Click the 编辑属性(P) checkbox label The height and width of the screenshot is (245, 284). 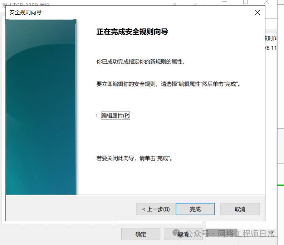click(115, 116)
